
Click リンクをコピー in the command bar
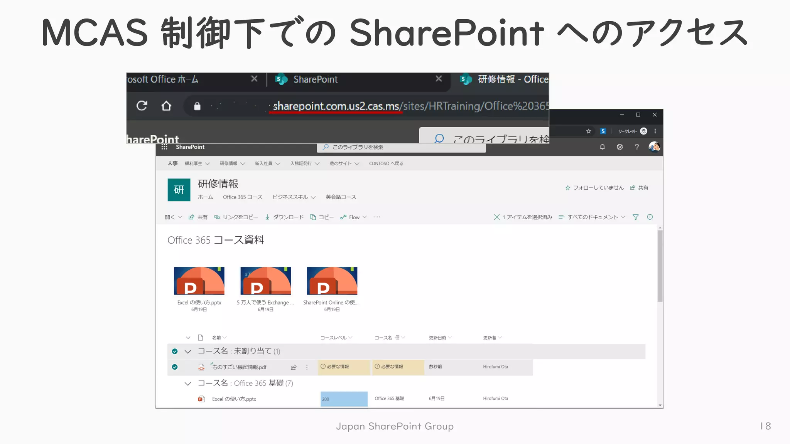pos(236,217)
